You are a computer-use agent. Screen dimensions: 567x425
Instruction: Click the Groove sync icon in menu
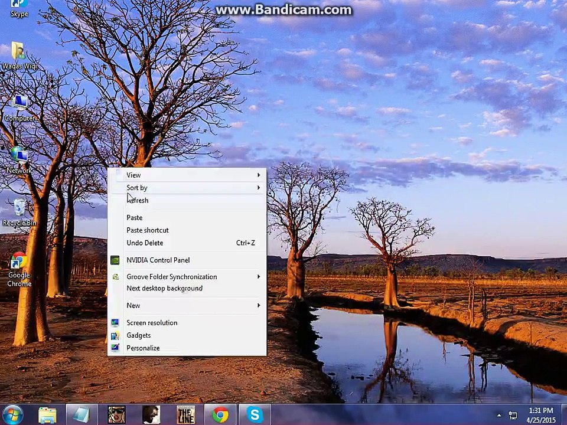tap(115, 277)
